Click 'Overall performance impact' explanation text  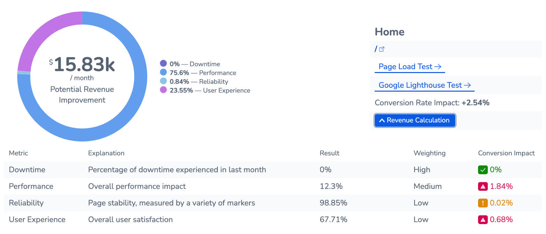tap(137, 187)
